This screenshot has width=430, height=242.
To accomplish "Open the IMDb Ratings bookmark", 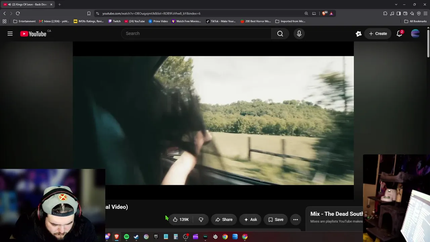I will click(x=89, y=21).
